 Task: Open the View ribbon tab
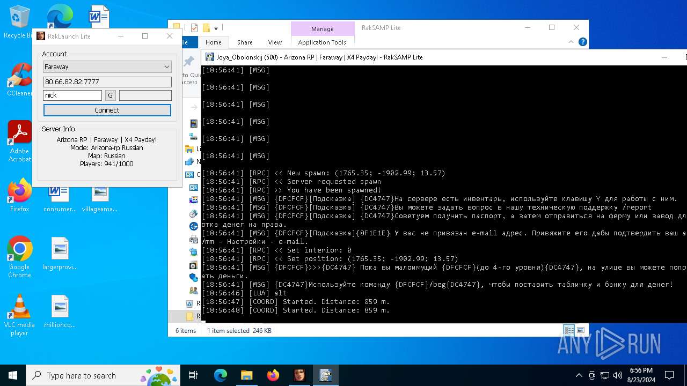point(275,42)
